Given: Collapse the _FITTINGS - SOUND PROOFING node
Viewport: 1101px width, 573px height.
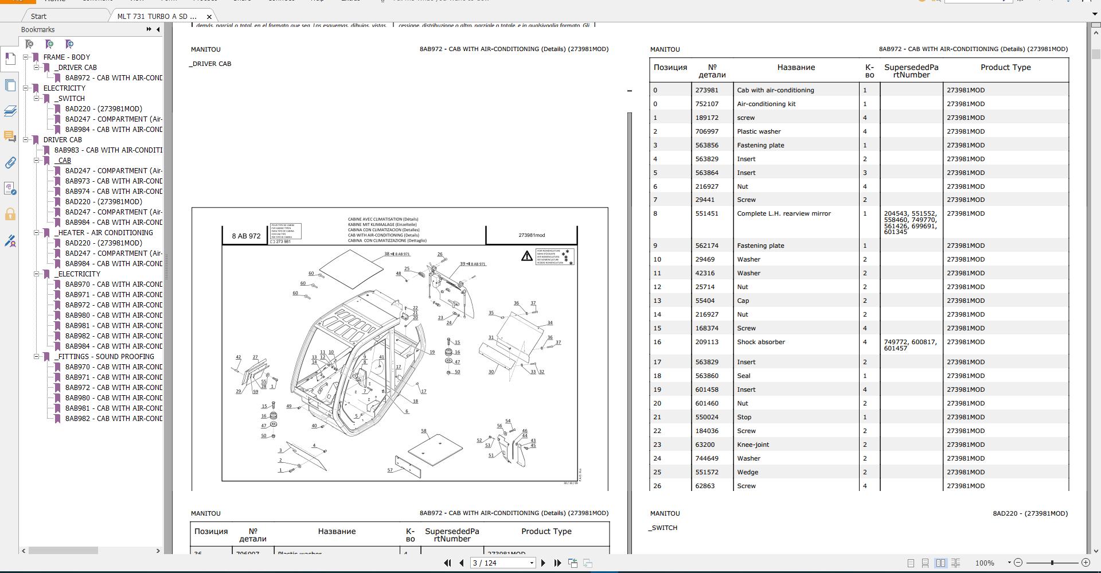Looking at the screenshot, I should [37, 356].
